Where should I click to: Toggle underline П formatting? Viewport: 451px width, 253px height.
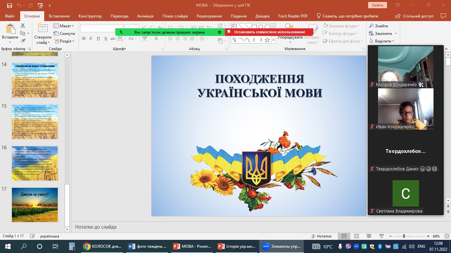pyautogui.click(x=98, y=39)
